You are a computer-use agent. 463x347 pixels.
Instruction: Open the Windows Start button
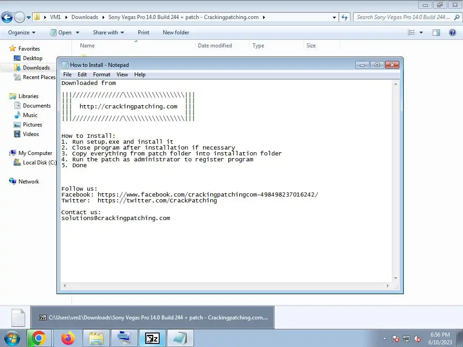tap(12, 338)
